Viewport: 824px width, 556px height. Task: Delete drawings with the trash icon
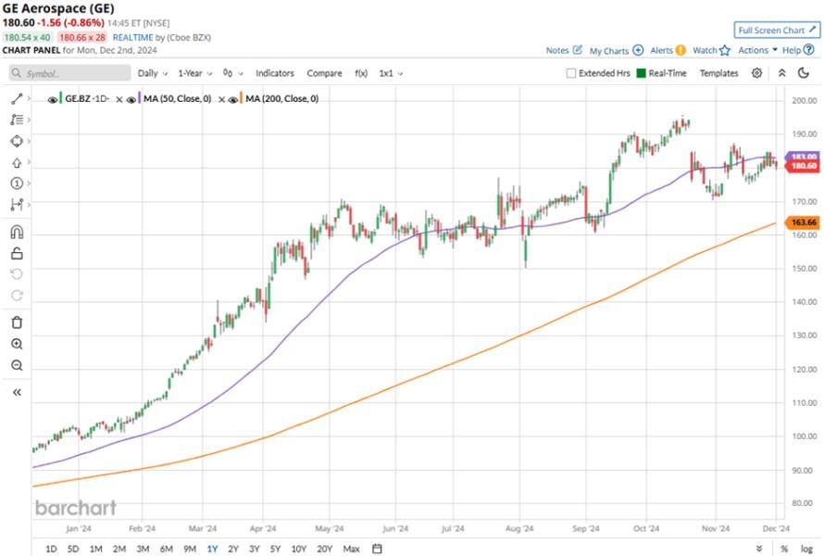(17, 322)
